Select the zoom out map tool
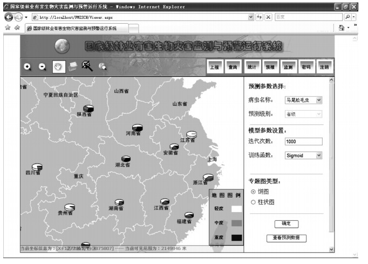This screenshot has width=368, height=264. 42,66
